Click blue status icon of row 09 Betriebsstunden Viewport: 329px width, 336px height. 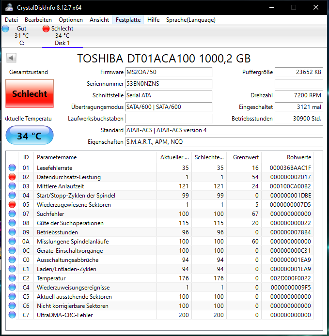click(12, 232)
